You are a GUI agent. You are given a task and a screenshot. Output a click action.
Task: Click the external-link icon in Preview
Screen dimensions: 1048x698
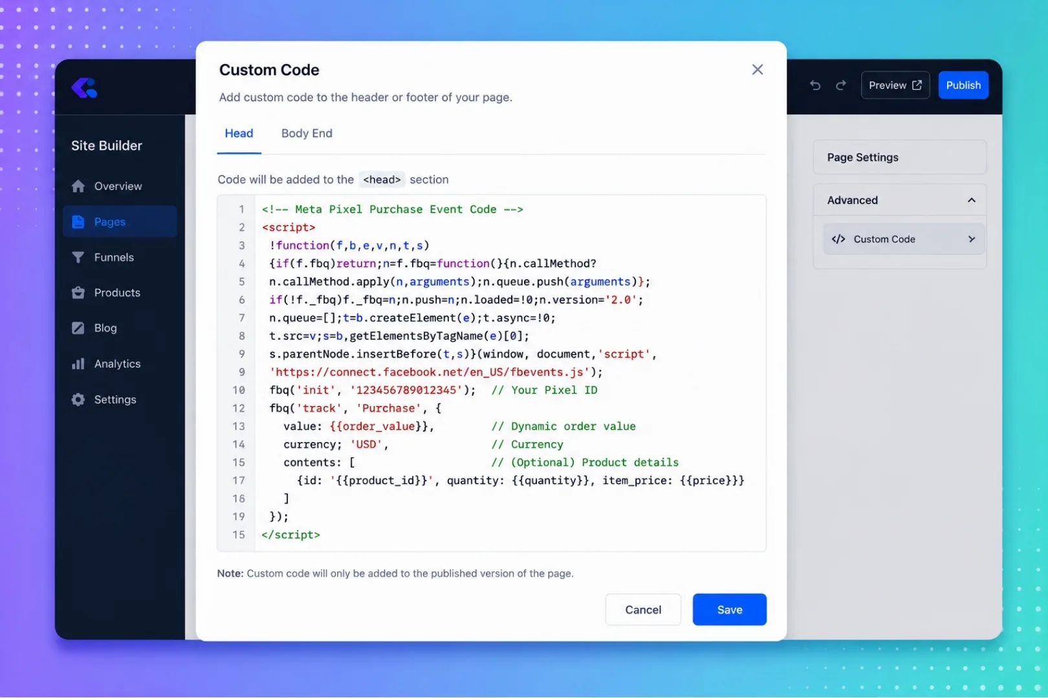tap(917, 85)
